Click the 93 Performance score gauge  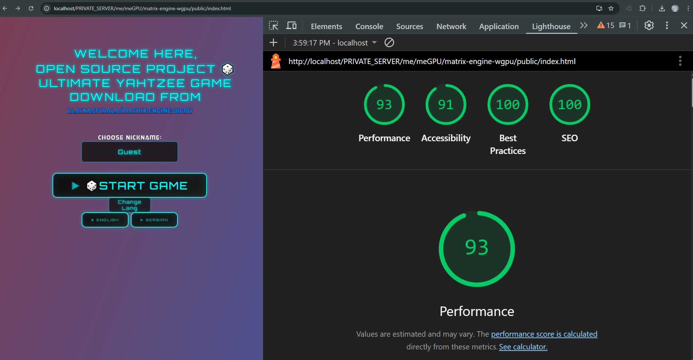point(384,104)
